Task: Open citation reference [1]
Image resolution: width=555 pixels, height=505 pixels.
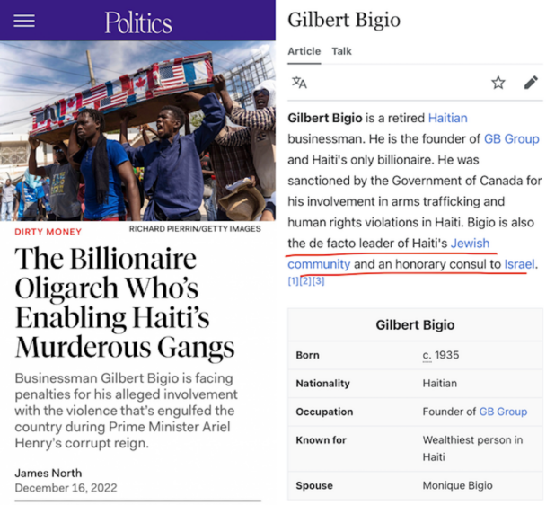Action: tap(293, 281)
